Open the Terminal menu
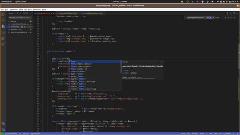The height and width of the screenshot is (135, 240). (37, 9)
